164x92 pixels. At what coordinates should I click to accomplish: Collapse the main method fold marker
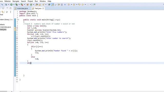(x=19, y=20)
